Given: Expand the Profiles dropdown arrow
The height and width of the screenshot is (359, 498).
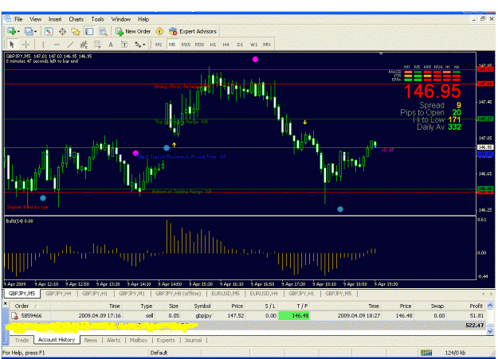Looking at the screenshot, I should pos(36,31).
